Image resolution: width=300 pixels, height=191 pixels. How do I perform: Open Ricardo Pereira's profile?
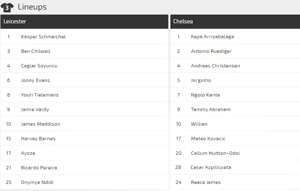coord(39,168)
